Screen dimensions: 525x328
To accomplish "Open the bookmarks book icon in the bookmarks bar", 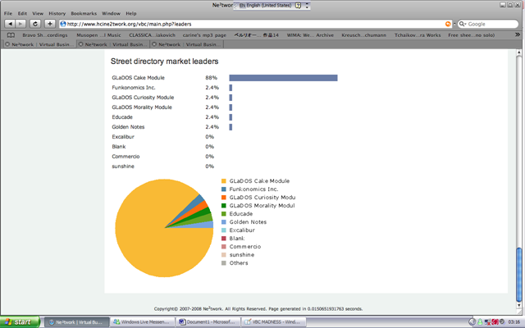I will pyautogui.click(x=11, y=35).
